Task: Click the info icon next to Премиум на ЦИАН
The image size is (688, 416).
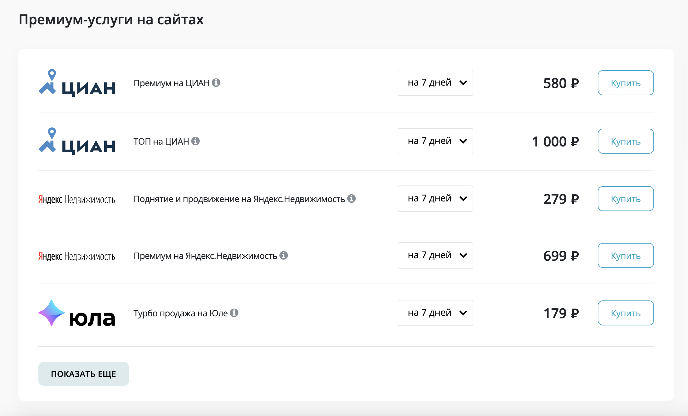Action: [x=216, y=83]
